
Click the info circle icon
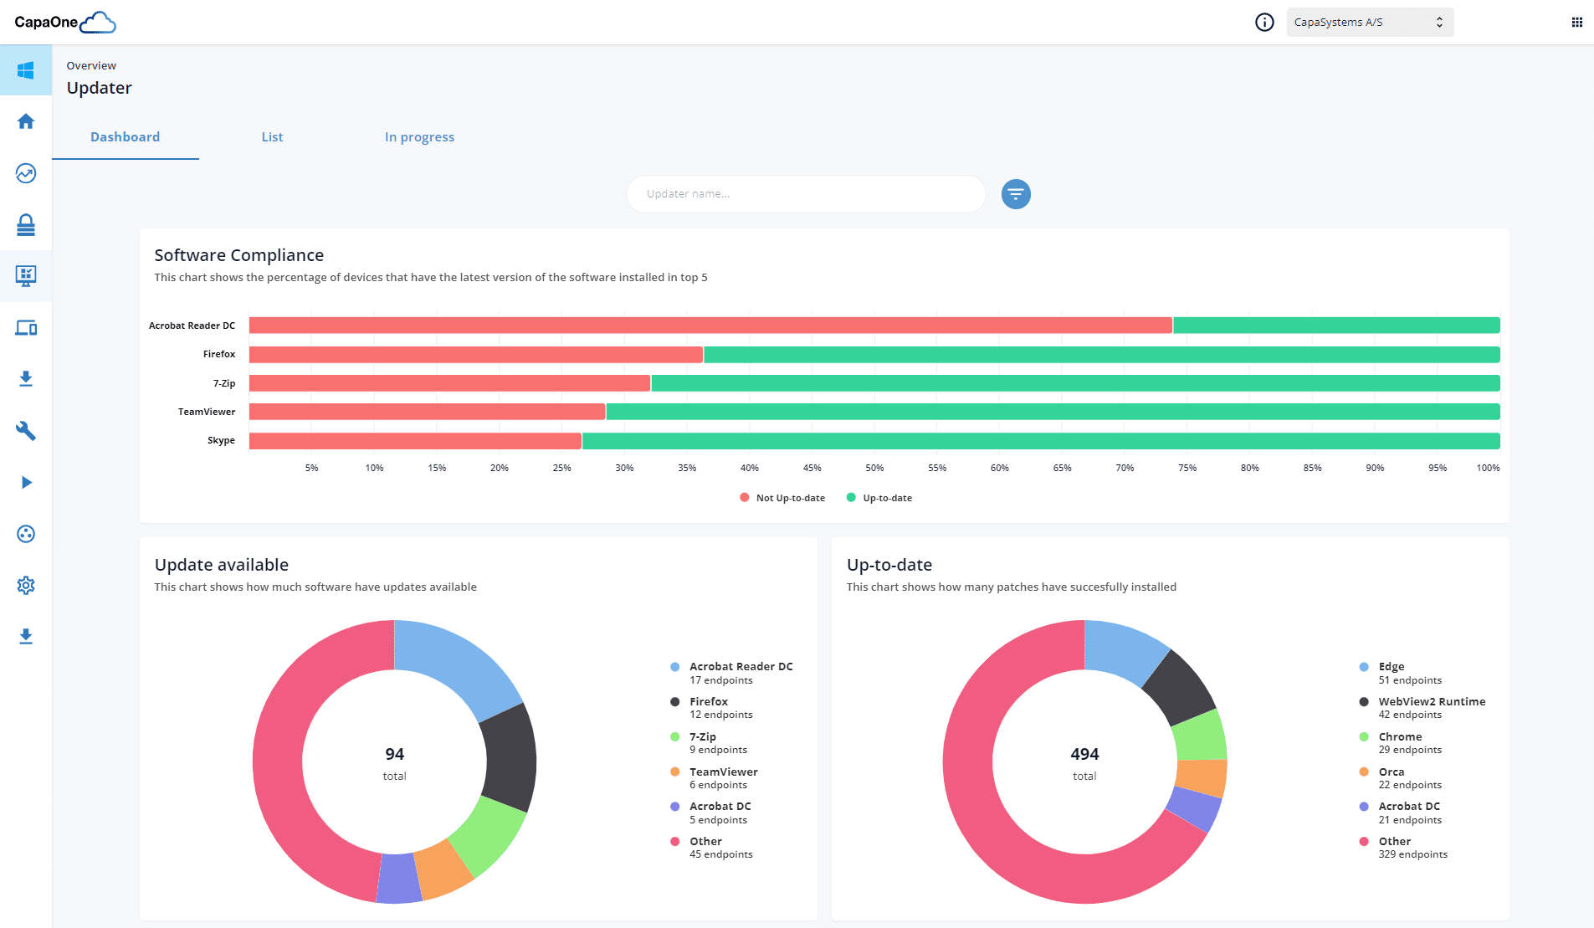coord(1264,23)
